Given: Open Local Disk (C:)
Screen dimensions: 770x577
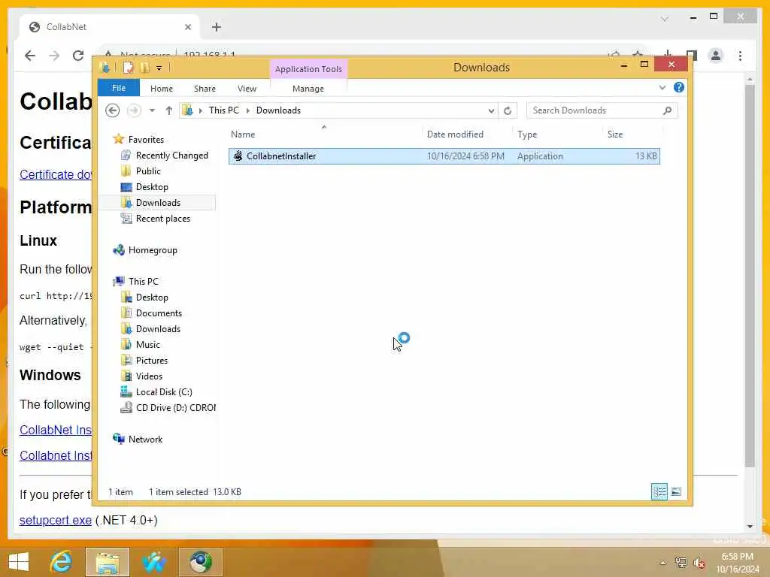Looking at the screenshot, I should coord(164,392).
